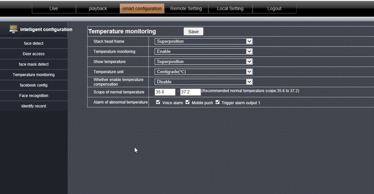Uncheck the Mobile push checkbox
The width and height of the screenshot is (374, 194).
187,102
